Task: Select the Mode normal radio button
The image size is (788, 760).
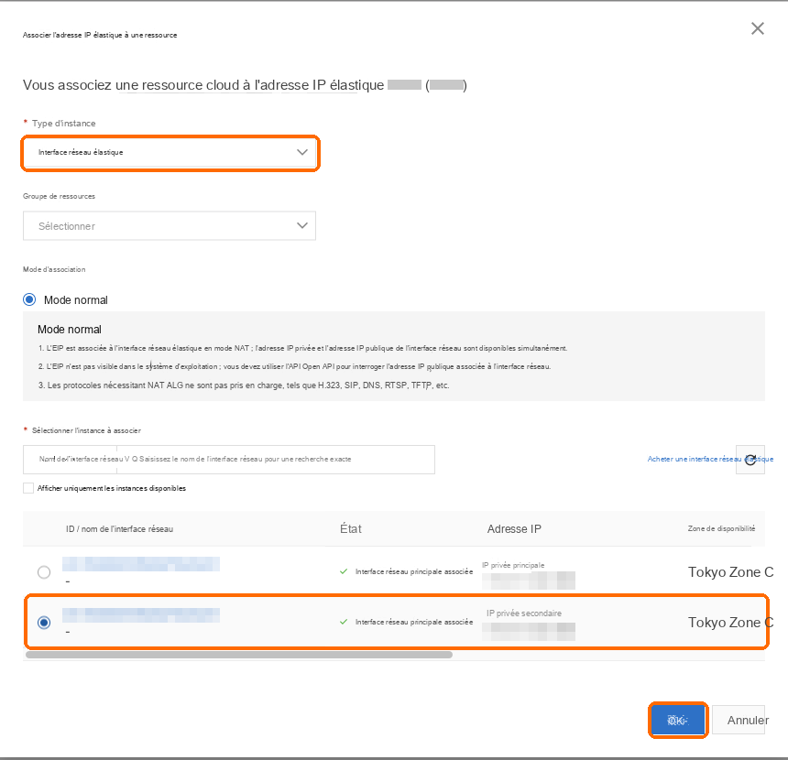Action: [29, 300]
